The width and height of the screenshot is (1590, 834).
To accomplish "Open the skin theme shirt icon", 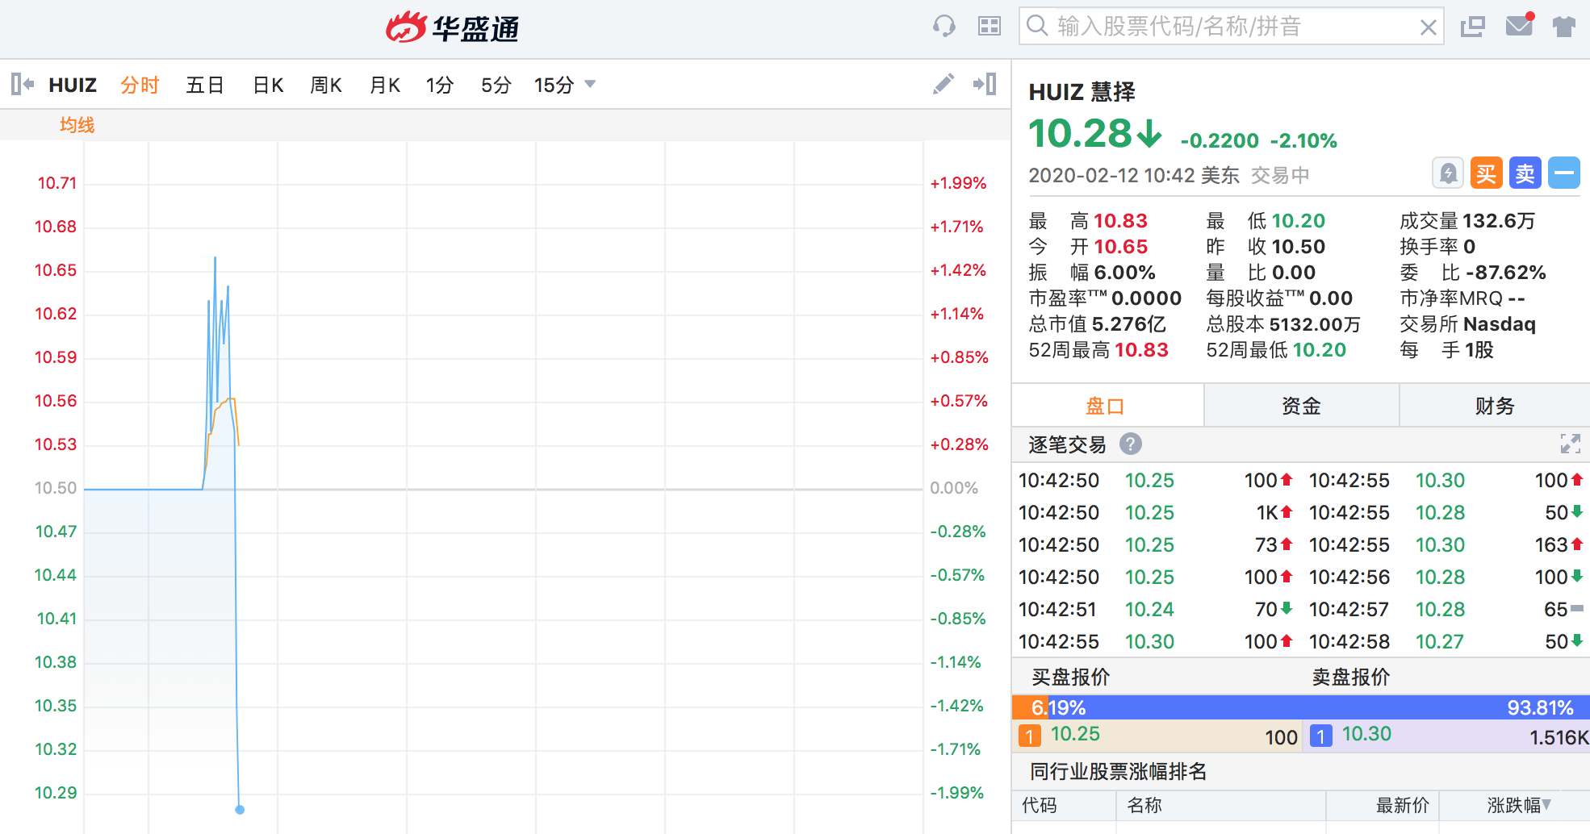I will click(1563, 27).
